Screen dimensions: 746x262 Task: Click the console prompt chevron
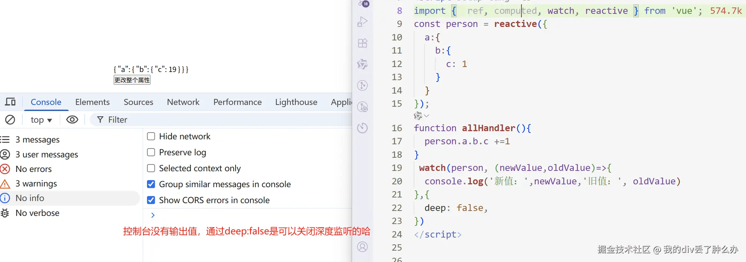153,215
